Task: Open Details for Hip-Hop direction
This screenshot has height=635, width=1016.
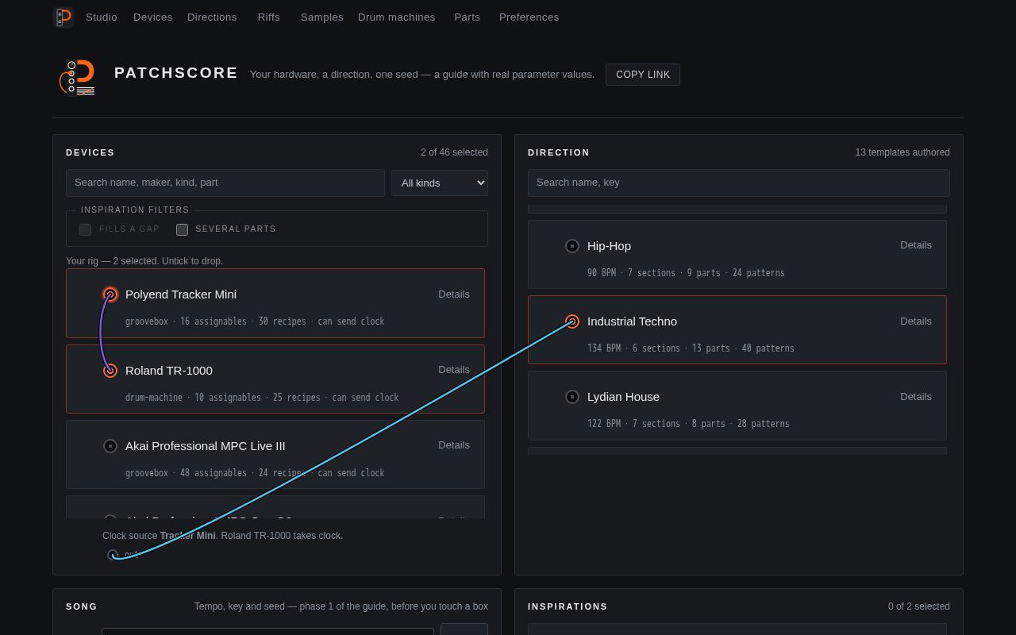Action: [x=916, y=245]
